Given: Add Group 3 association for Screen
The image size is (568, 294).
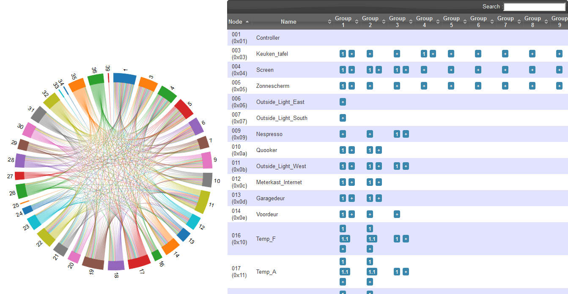Looking at the screenshot, I should point(406,70).
